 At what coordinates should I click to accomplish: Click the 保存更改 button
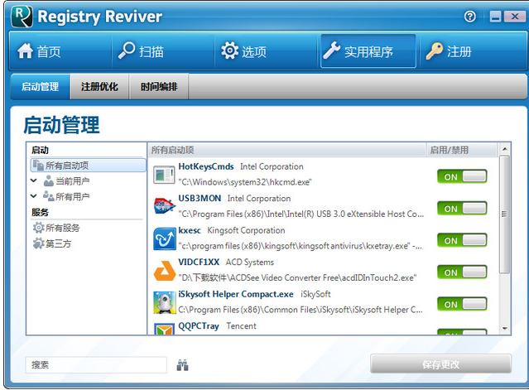[x=440, y=364]
